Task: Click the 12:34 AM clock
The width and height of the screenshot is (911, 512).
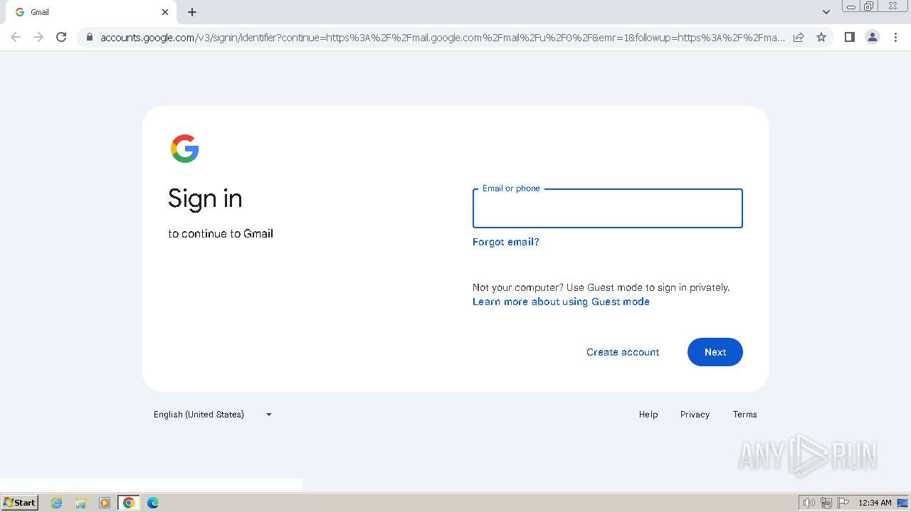Action: pos(875,503)
